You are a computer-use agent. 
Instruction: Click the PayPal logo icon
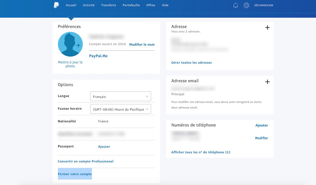tap(56, 5)
